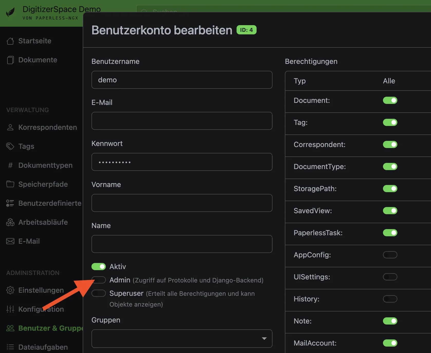Click the Benutzer & Gruppen people icon
Screen dimensions: 431x353
(x=10, y=328)
